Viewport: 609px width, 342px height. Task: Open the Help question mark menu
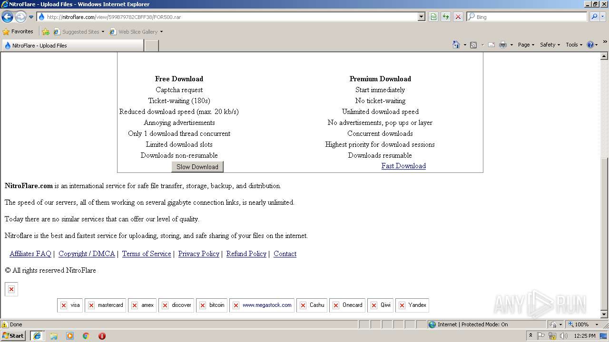592,45
